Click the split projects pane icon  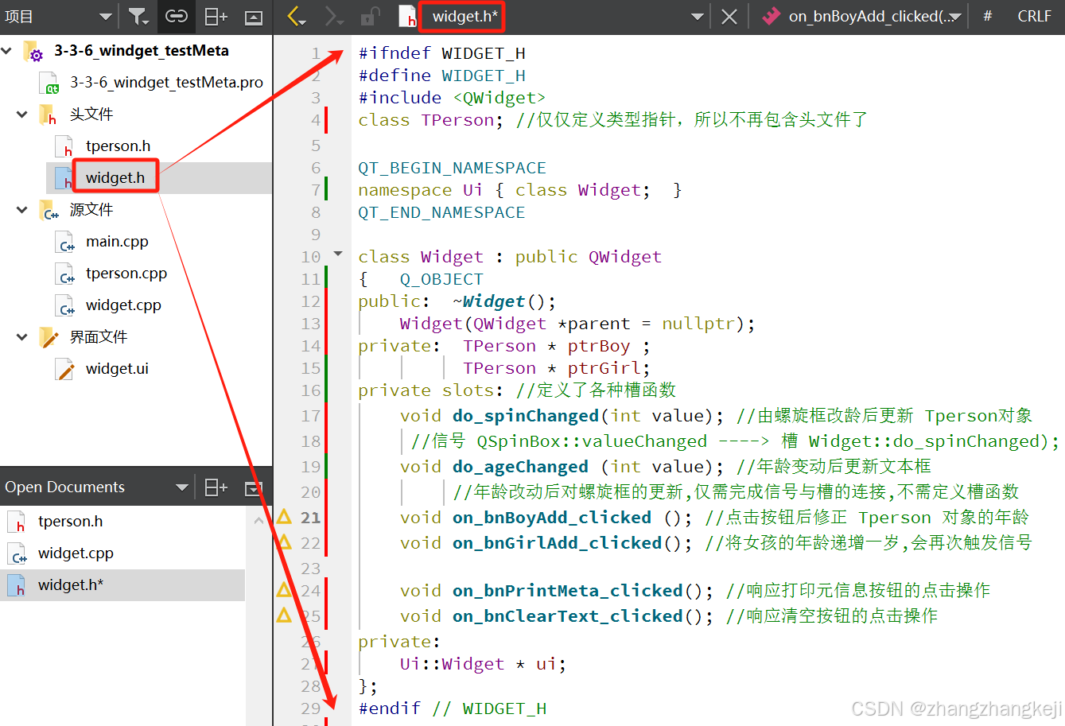(216, 17)
